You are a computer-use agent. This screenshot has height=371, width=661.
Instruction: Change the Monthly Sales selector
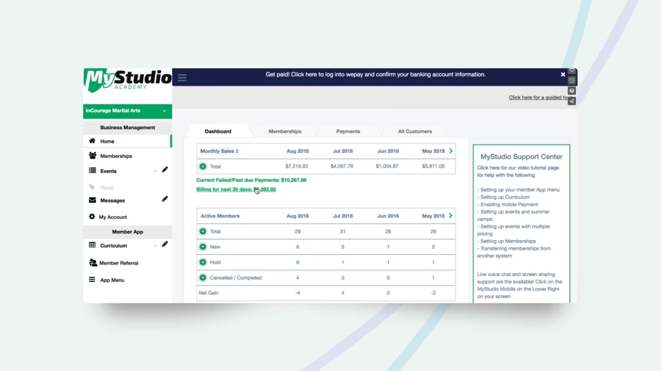tap(219, 151)
